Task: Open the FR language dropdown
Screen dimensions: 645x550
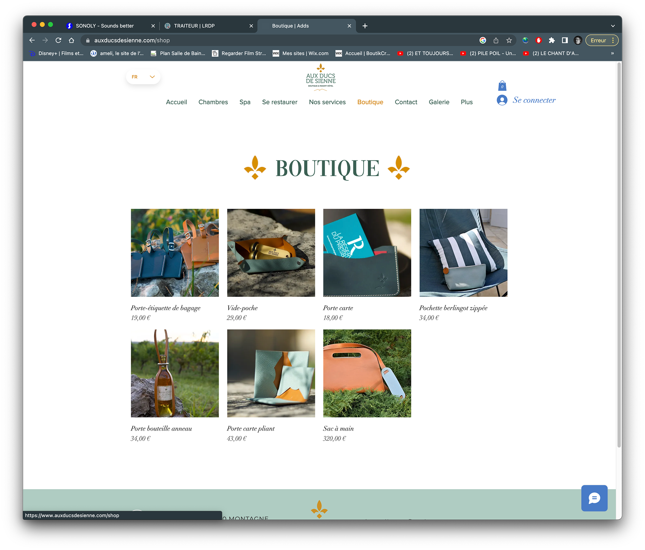Action: (x=143, y=77)
